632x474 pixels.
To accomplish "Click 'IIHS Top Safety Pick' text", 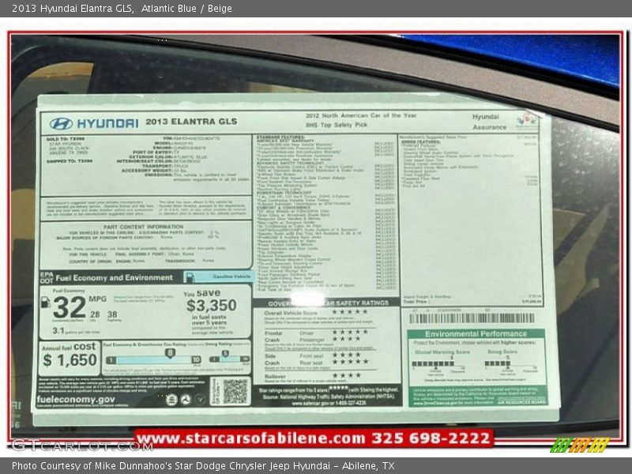I will 337,125.
